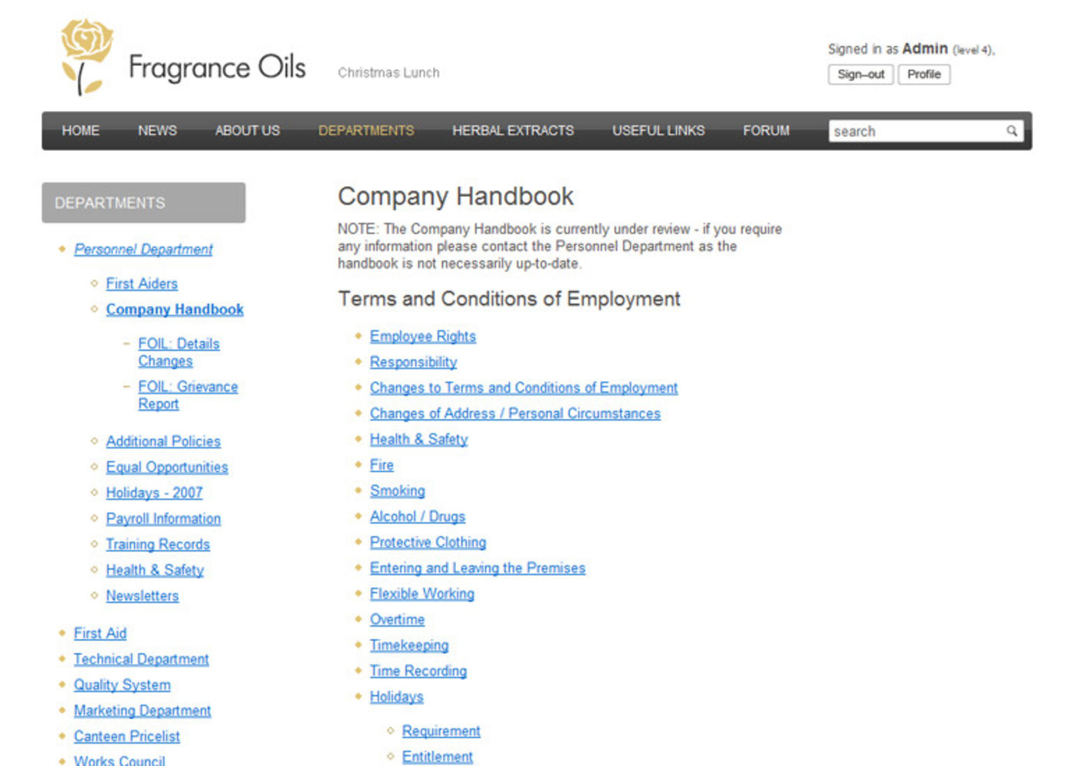Open Payroll Information in the sidebar
Screen dimensions: 1073x766
coord(162,519)
